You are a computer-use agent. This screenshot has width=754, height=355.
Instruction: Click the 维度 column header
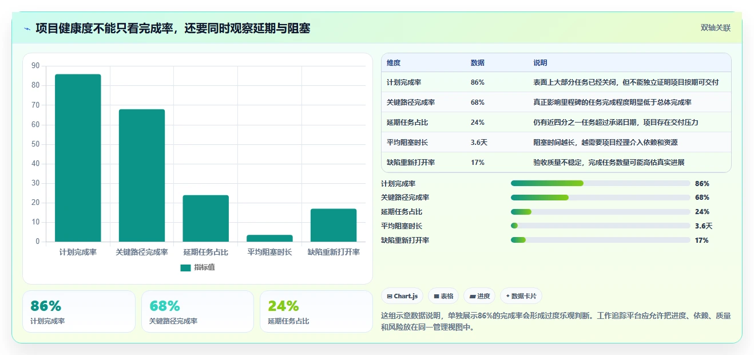tap(394, 63)
